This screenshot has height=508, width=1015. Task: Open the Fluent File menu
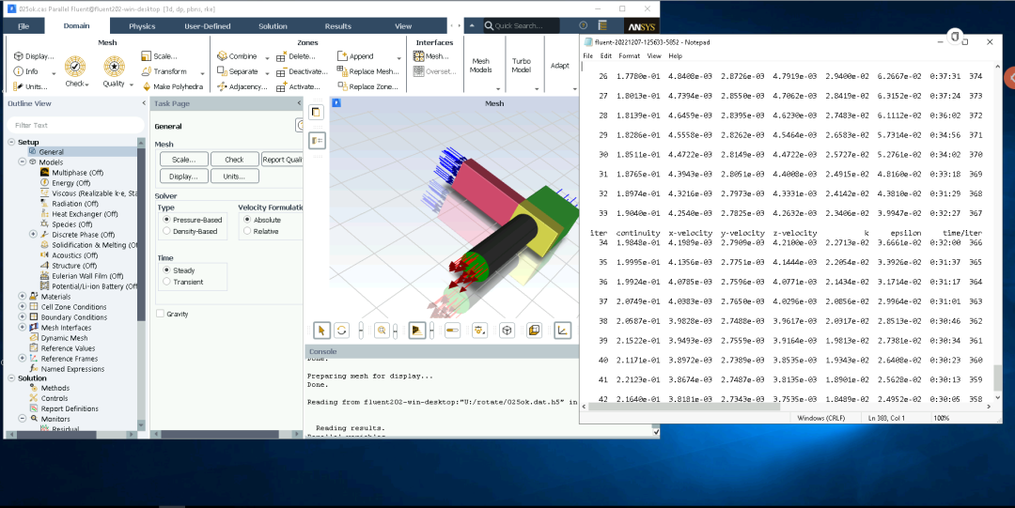(x=23, y=26)
